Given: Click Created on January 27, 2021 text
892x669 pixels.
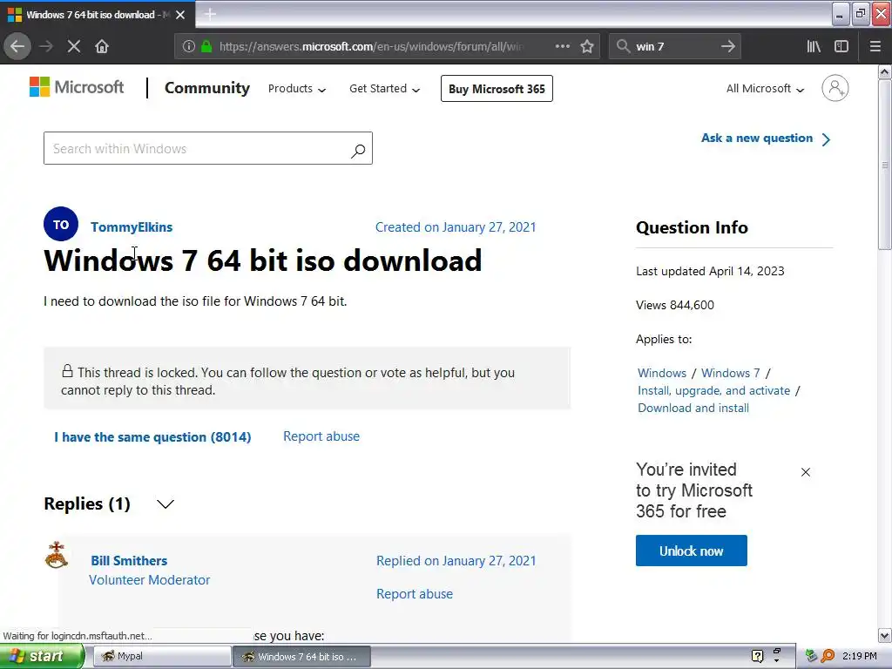Looking at the screenshot, I should pyautogui.click(x=456, y=227).
